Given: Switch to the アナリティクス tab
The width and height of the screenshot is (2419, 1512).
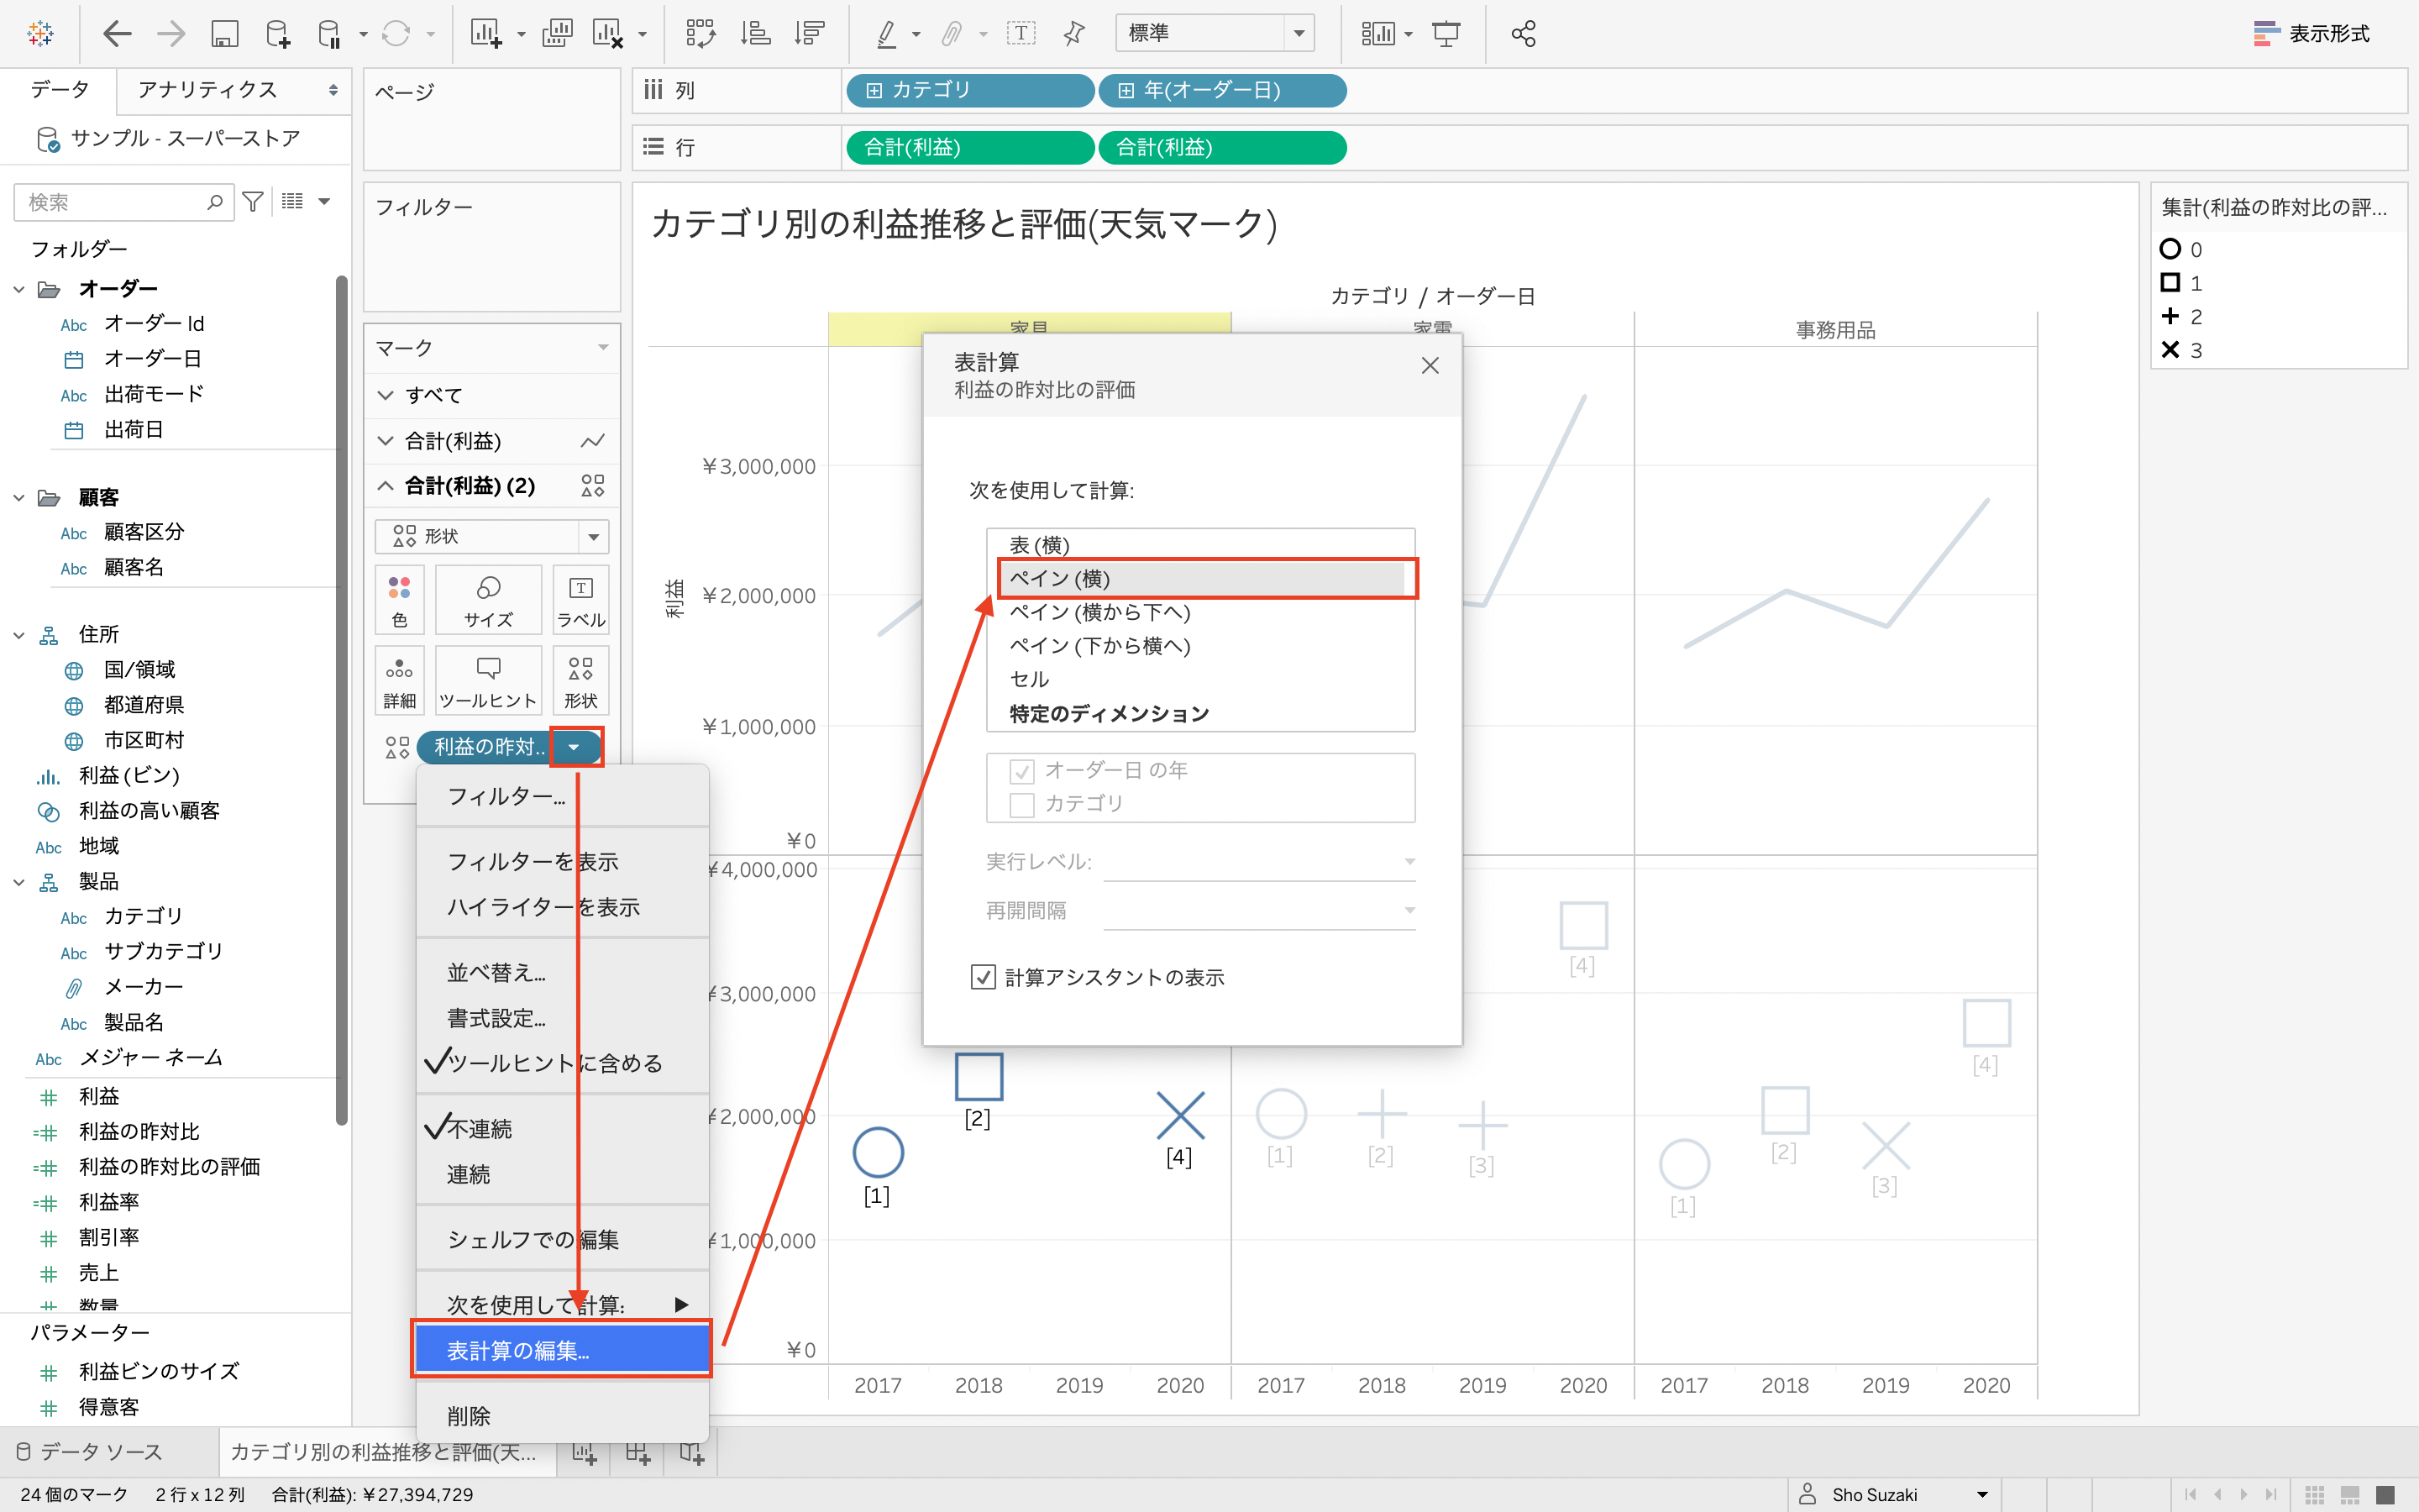Looking at the screenshot, I should [x=208, y=90].
